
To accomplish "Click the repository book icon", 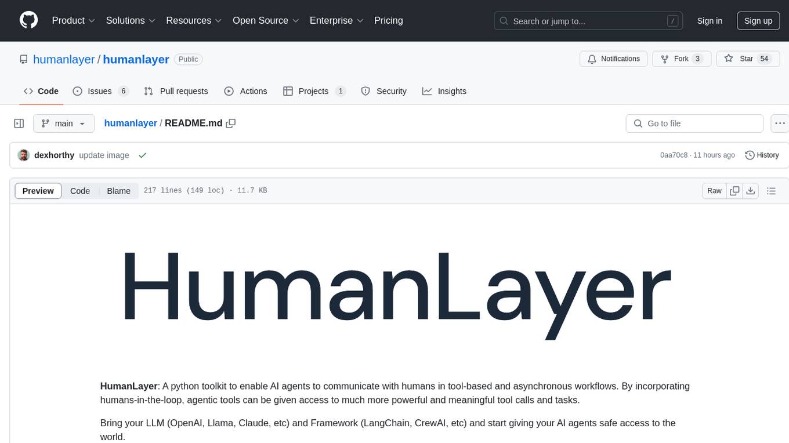I will (23, 59).
